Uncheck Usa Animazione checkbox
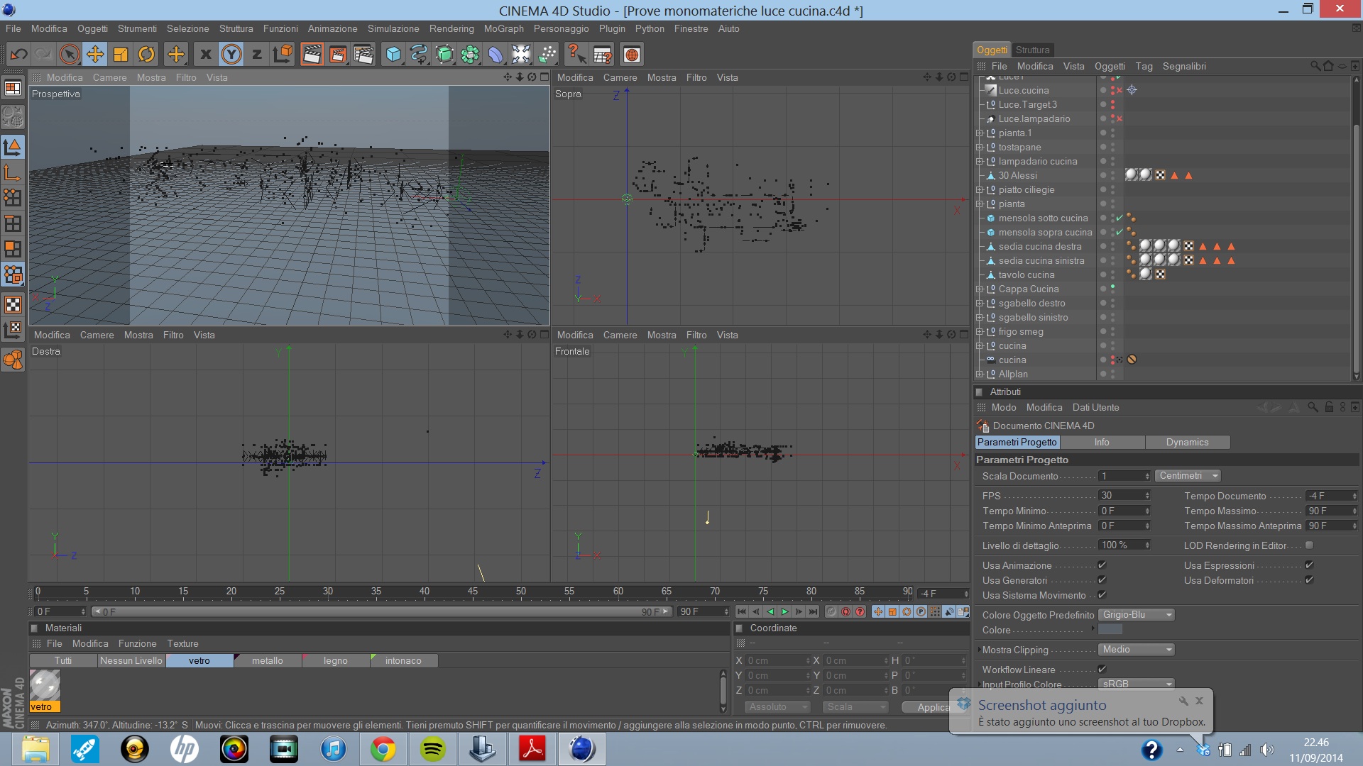 click(x=1102, y=565)
